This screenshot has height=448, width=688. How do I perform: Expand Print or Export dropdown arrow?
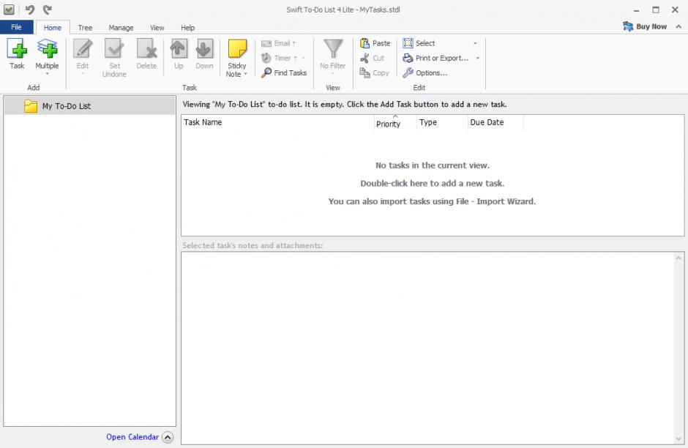(x=478, y=58)
